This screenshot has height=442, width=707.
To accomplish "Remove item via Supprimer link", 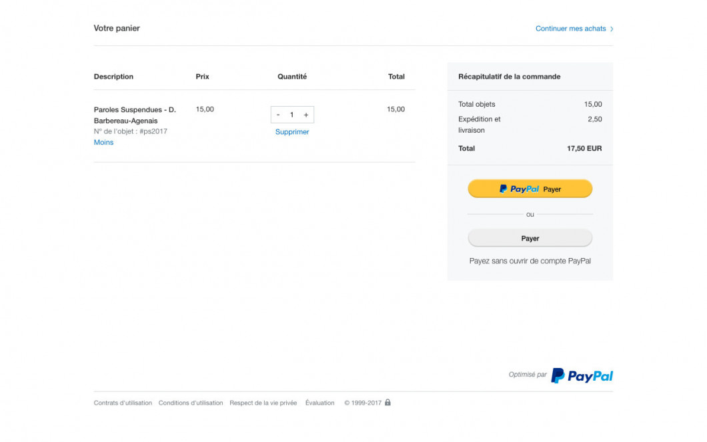I will (x=292, y=132).
